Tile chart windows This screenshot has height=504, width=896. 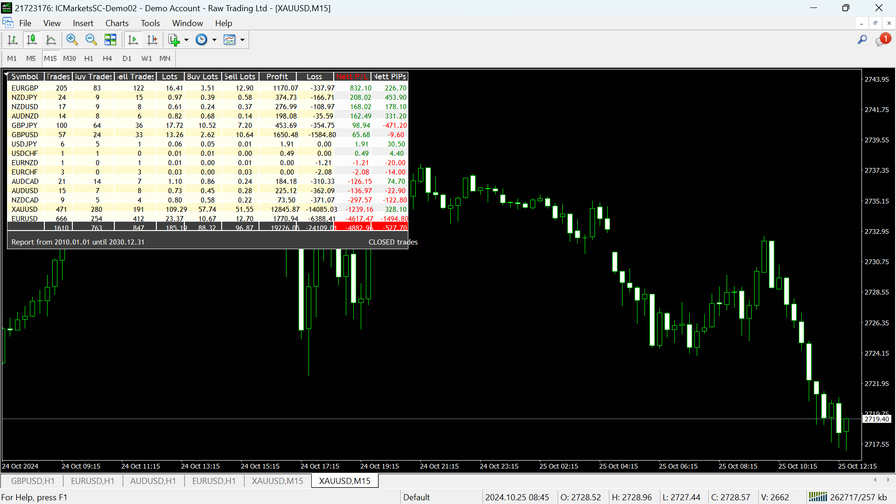[x=110, y=40]
